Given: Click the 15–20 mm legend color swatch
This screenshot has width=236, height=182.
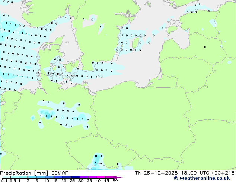Looking at the screenshot, I should pos(58,177).
